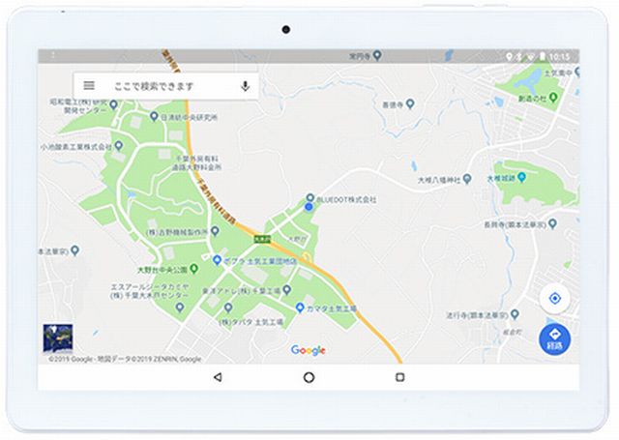Select the ポプラ 土気工業団地店 pin
The width and height of the screenshot is (619, 440).
[217, 260]
